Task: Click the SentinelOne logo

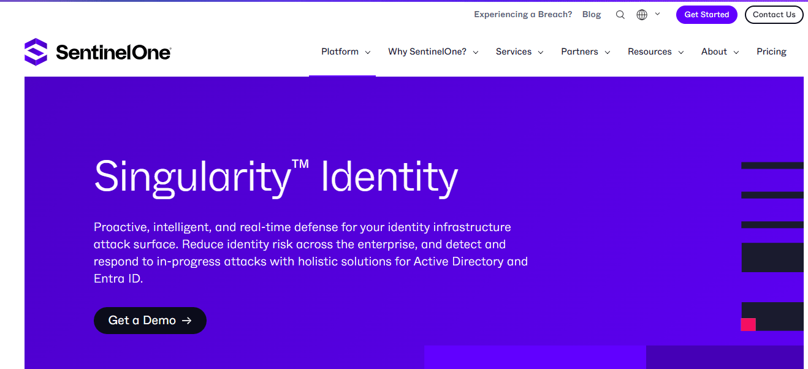Action: coord(97,52)
